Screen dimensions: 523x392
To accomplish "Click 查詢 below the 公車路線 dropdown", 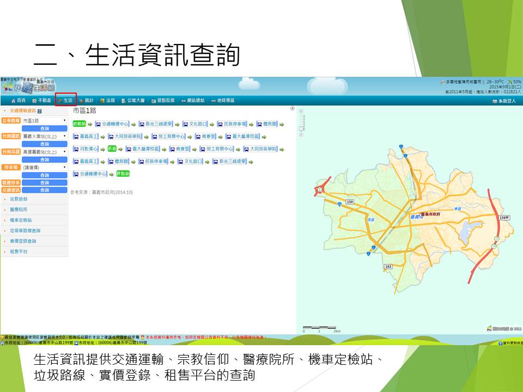I will [45, 128].
